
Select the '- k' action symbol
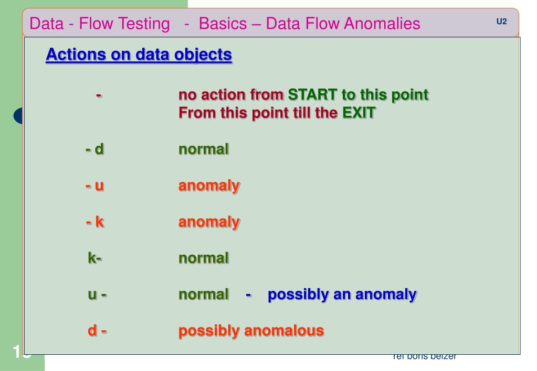tap(95, 222)
